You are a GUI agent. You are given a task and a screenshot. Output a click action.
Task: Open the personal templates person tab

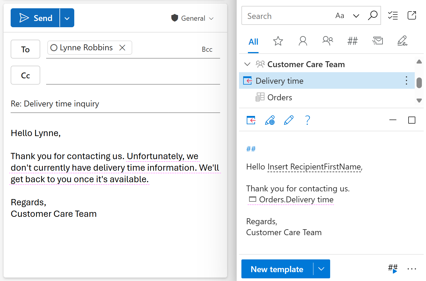point(303,41)
